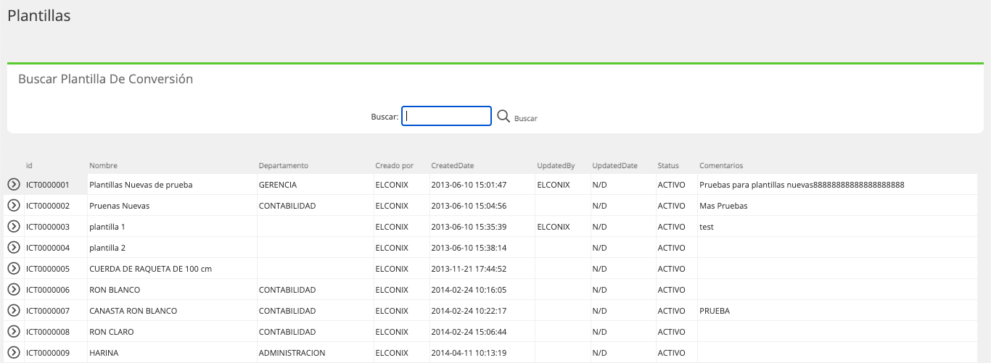991x363 pixels.
Task: Sort by the UpdatedBy column header
Action: (x=556, y=166)
